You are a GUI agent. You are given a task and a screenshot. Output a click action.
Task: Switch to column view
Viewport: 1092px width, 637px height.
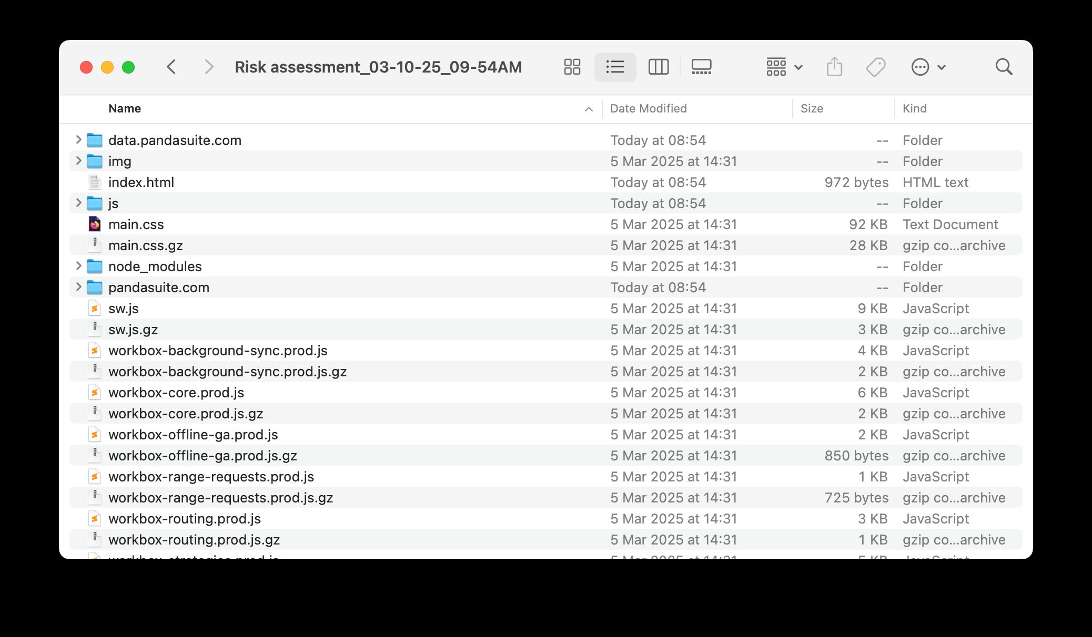[x=659, y=67]
